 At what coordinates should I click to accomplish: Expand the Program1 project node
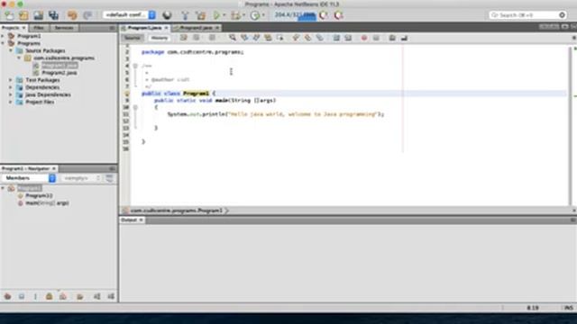click(3, 36)
